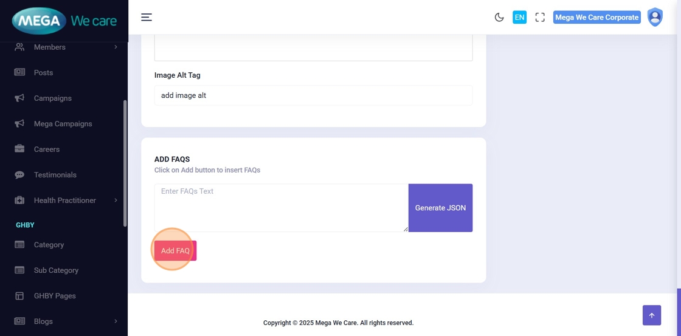Image resolution: width=681 pixels, height=336 pixels.
Task: Open the EN language selector
Action: click(519, 17)
